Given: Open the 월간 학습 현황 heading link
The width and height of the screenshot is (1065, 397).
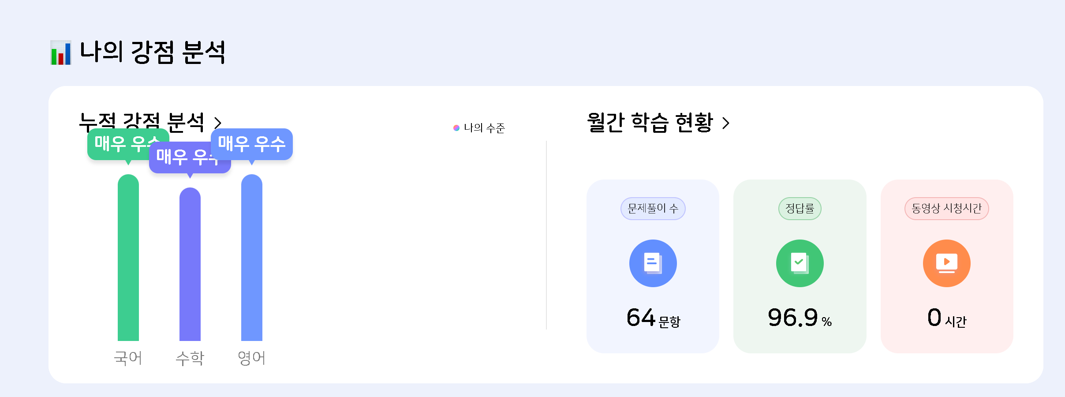Looking at the screenshot, I should click(650, 122).
